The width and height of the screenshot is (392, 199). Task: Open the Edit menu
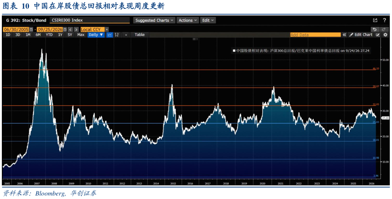click(208, 20)
